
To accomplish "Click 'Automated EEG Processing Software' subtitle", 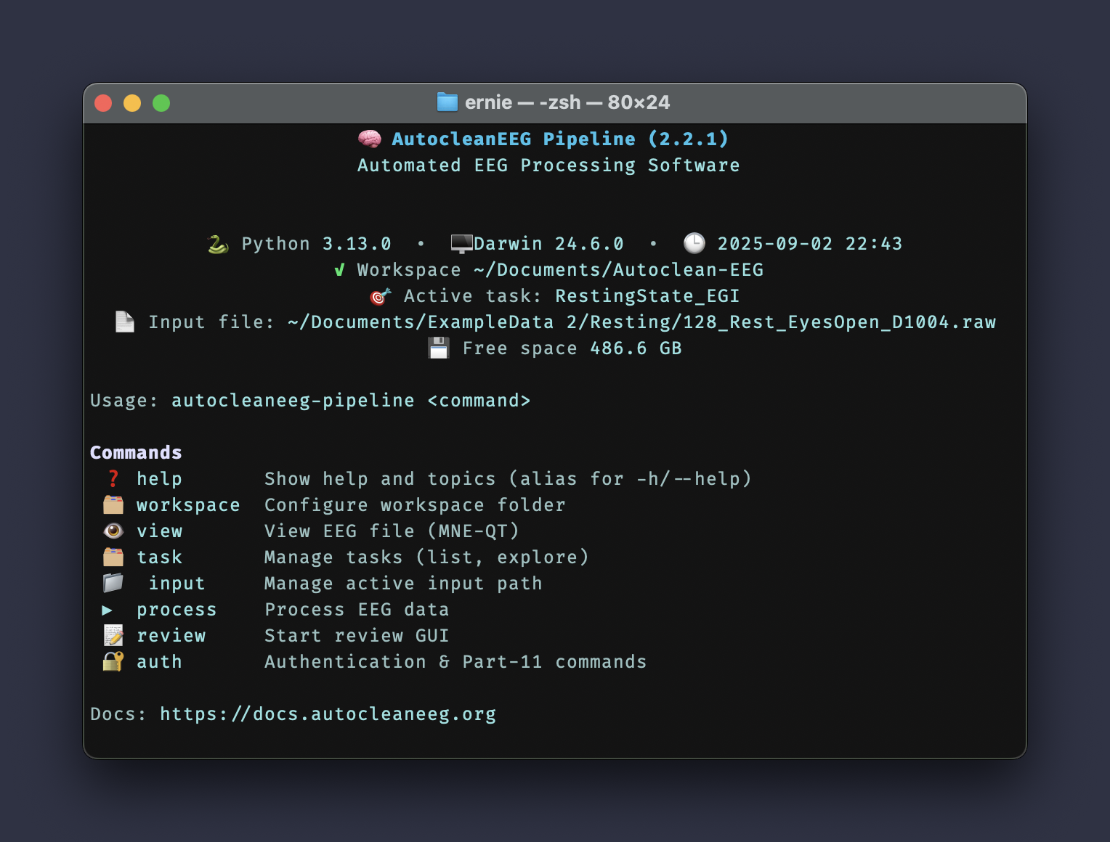I will 548,165.
